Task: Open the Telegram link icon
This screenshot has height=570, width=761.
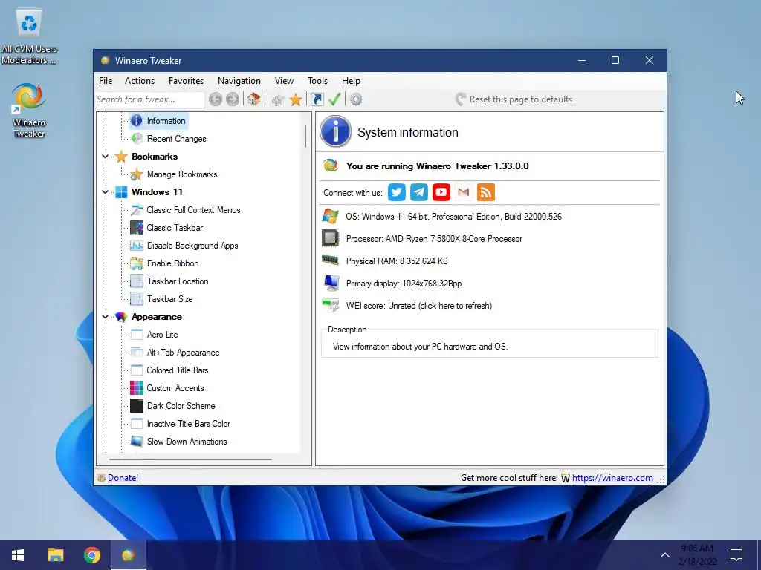Action: pyautogui.click(x=419, y=192)
